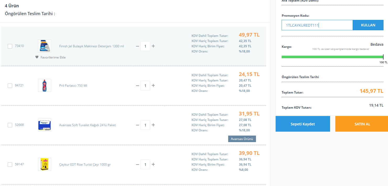
Task: Click the SATIN AL purchase button
Action: coord(362,124)
